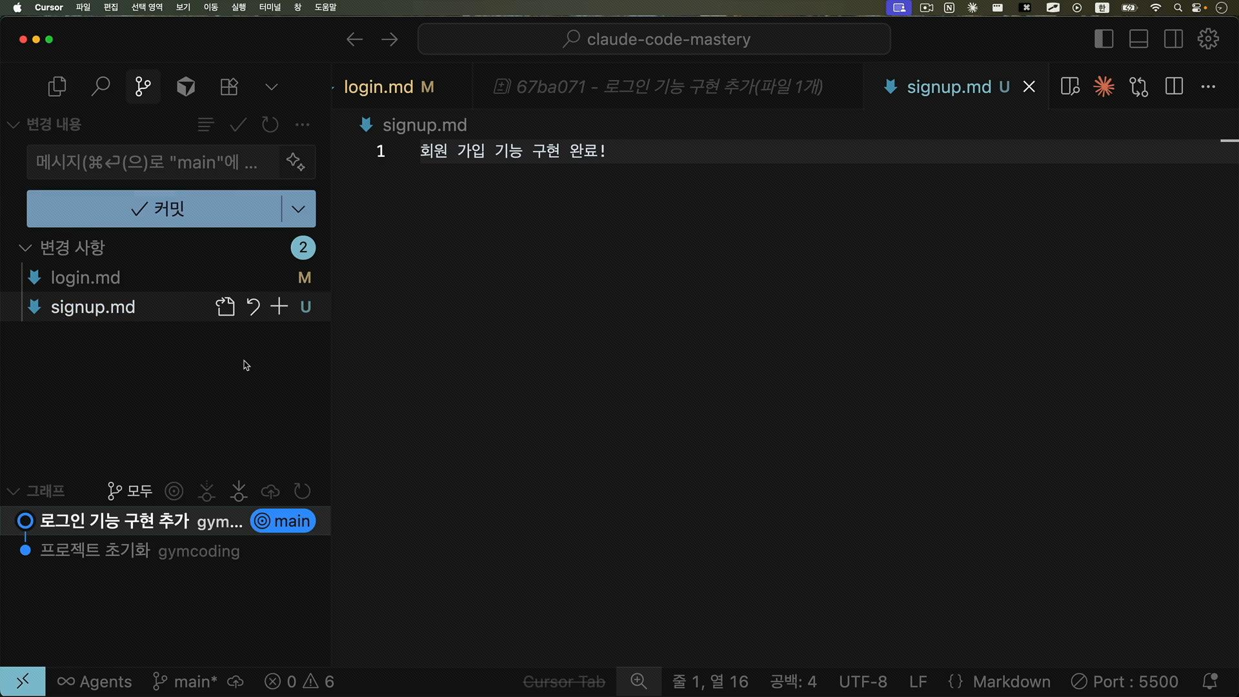Screen dimensions: 1239x697
Task: Open the commit button dropdown arrow
Action: [x=298, y=208]
